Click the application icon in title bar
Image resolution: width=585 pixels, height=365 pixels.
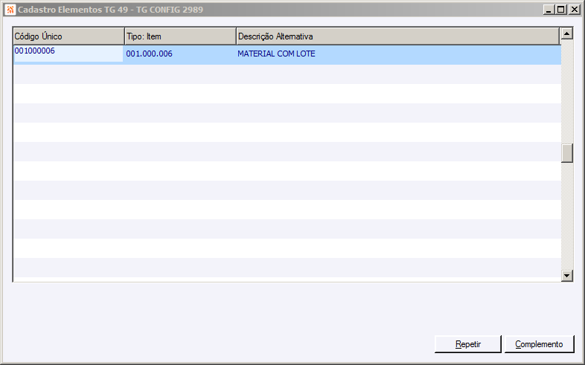[10, 10]
